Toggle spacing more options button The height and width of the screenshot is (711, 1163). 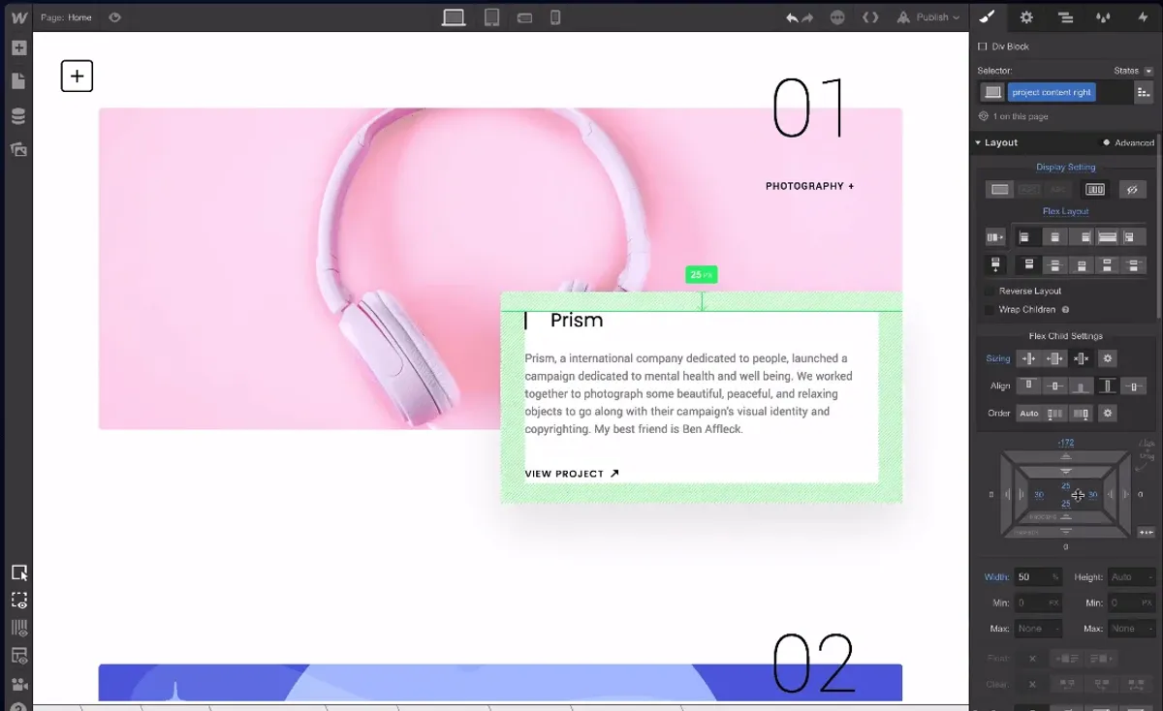coord(1147,532)
